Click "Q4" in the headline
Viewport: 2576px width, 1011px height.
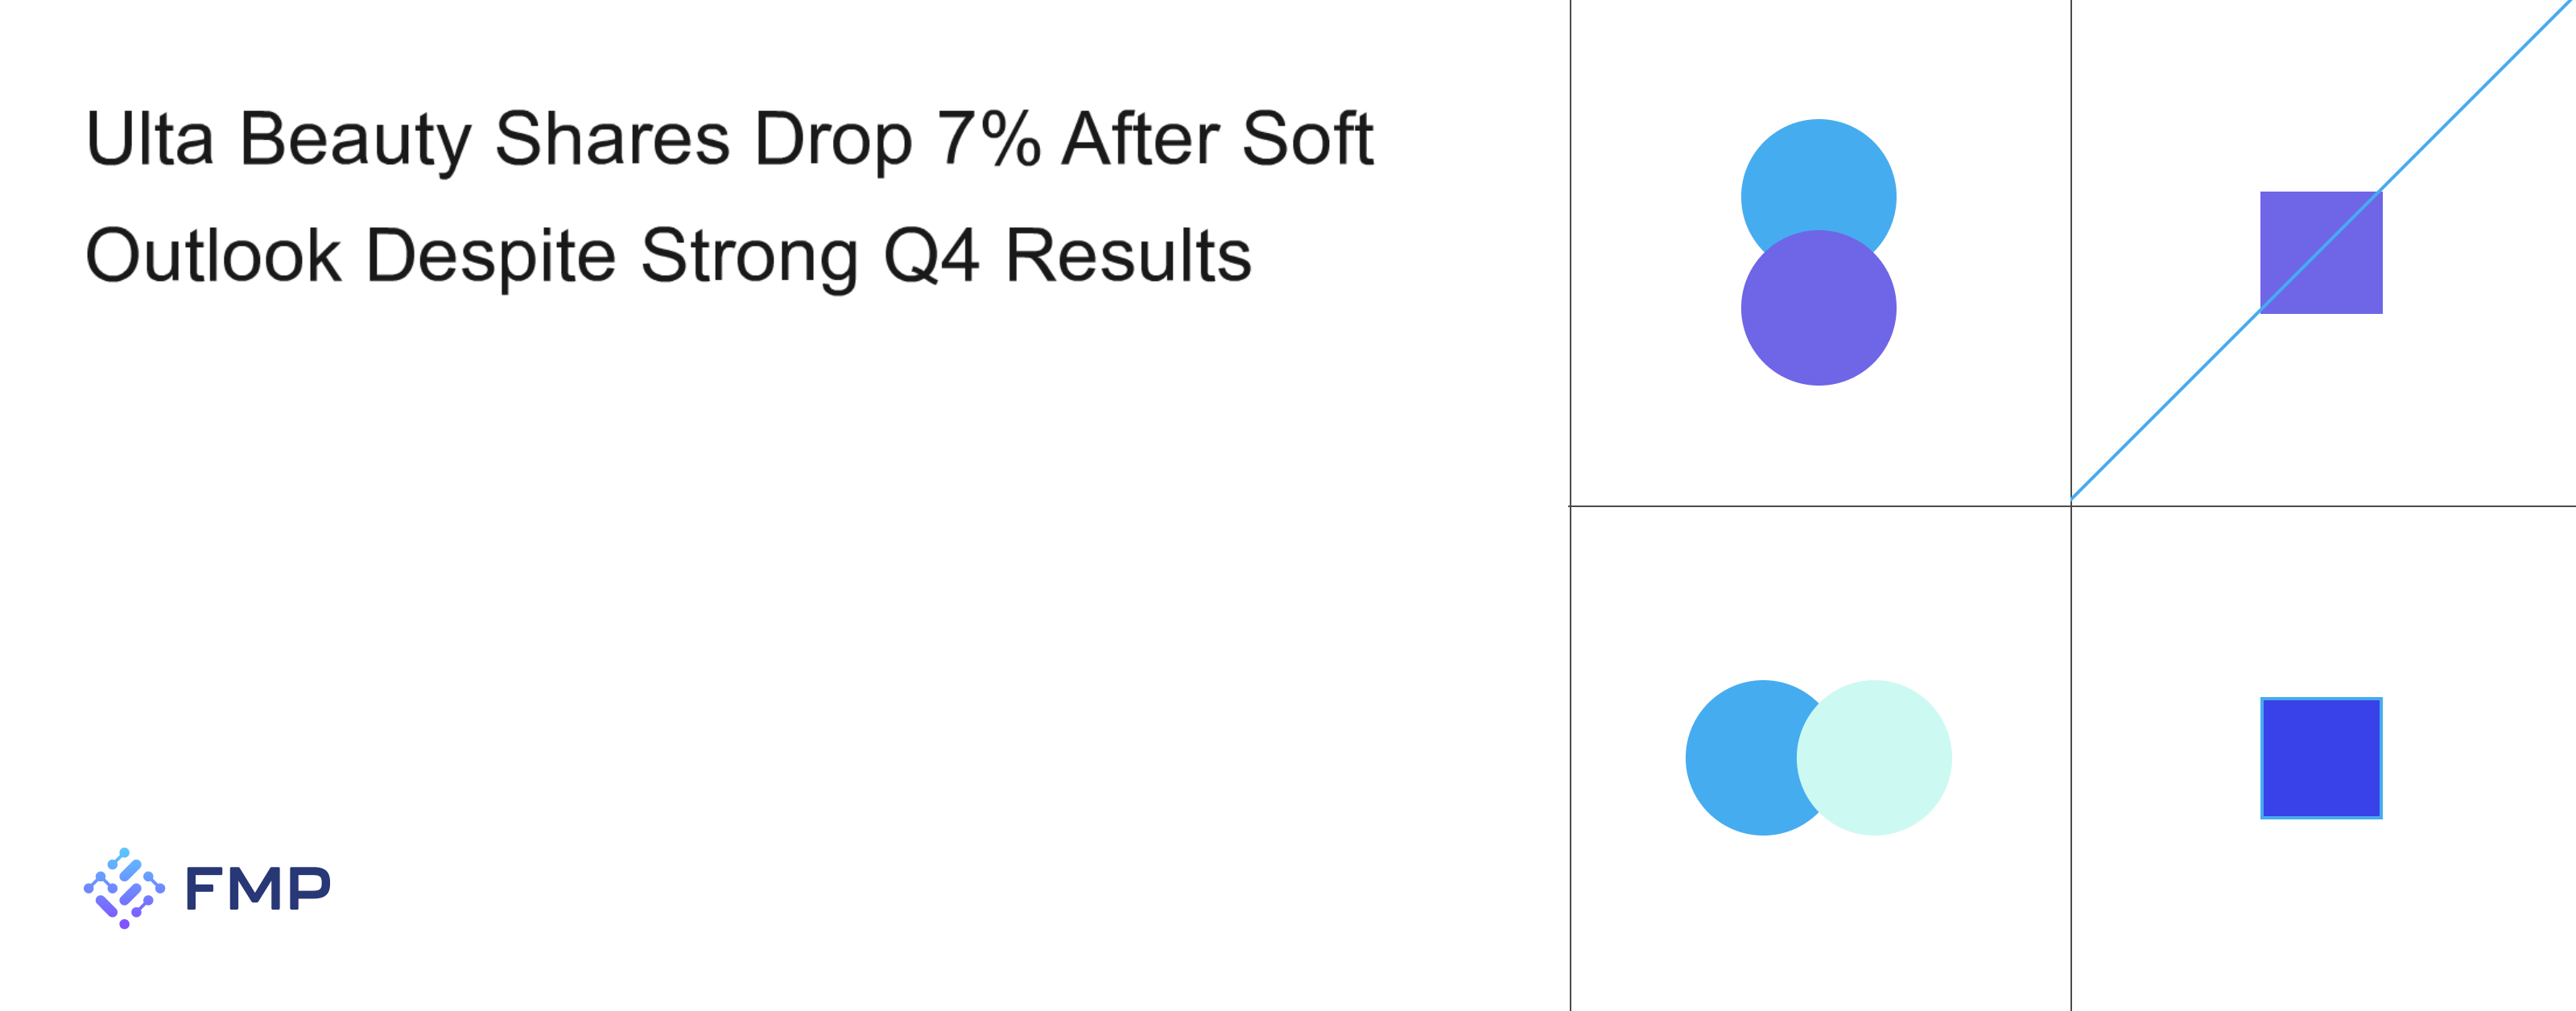(931, 256)
